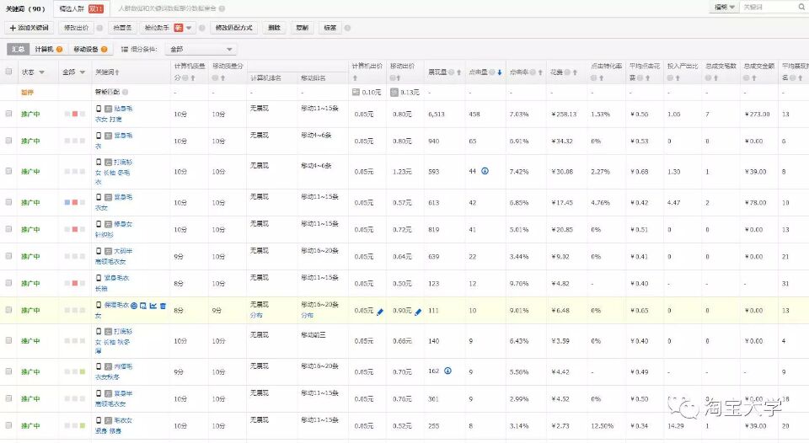Click the button between 修改出价 and 抢位助手
Viewport: 809px width, 443px height.
[122, 28]
